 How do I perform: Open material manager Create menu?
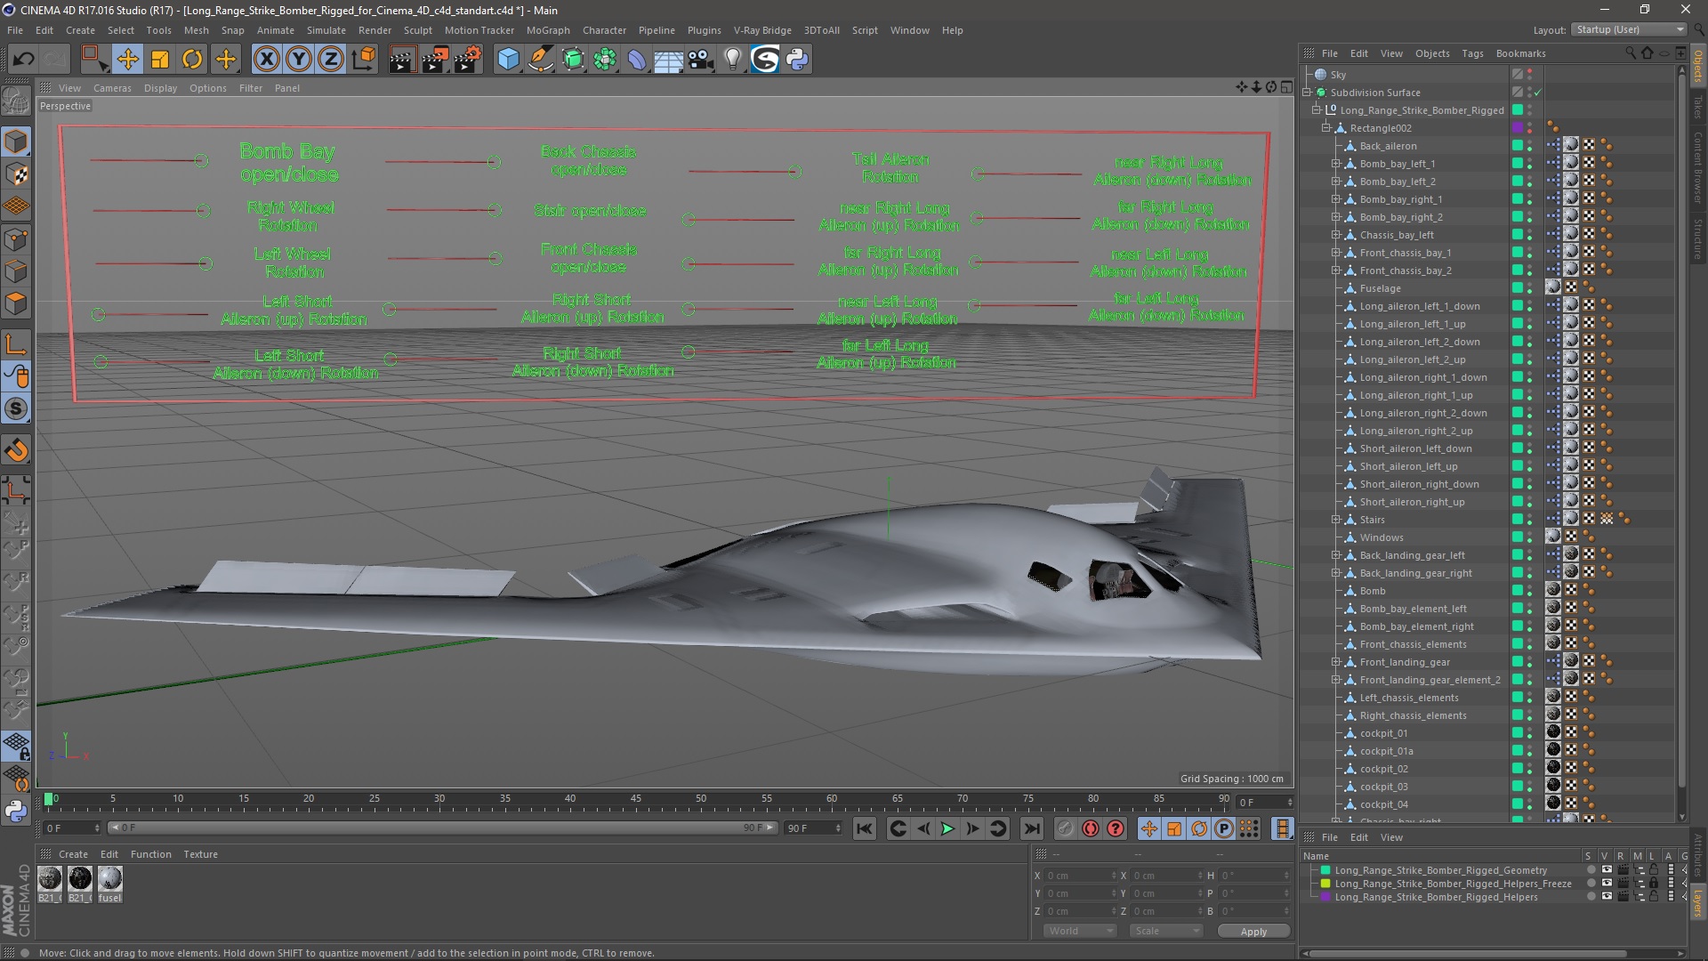click(73, 854)
